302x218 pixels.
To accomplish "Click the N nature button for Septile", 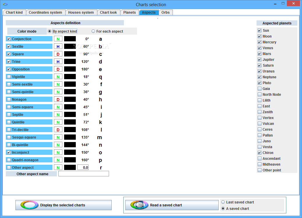I will 58,115.
